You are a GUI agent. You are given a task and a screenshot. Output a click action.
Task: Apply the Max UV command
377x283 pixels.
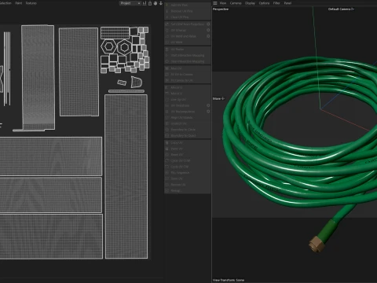coord(188,68)
